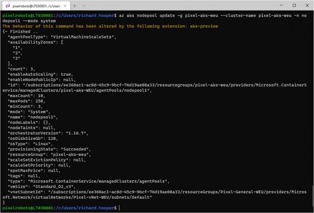314x213 pixels.
Task: Maximize the terminal window
Action: pos(294,5)
